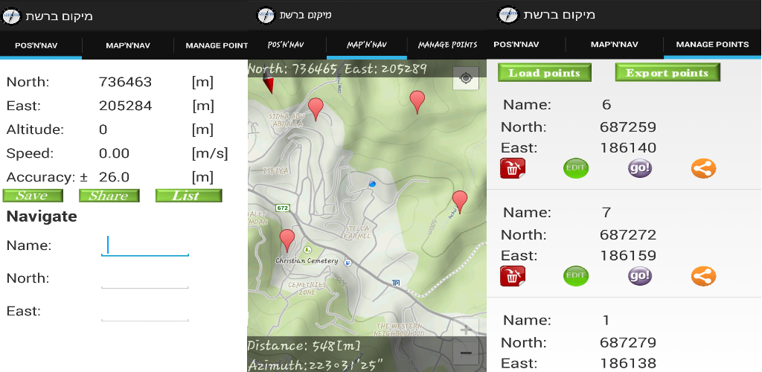Viewport: 762px width, 372px height.
Task: Tap the green Save button
Action: pos(33,196)
